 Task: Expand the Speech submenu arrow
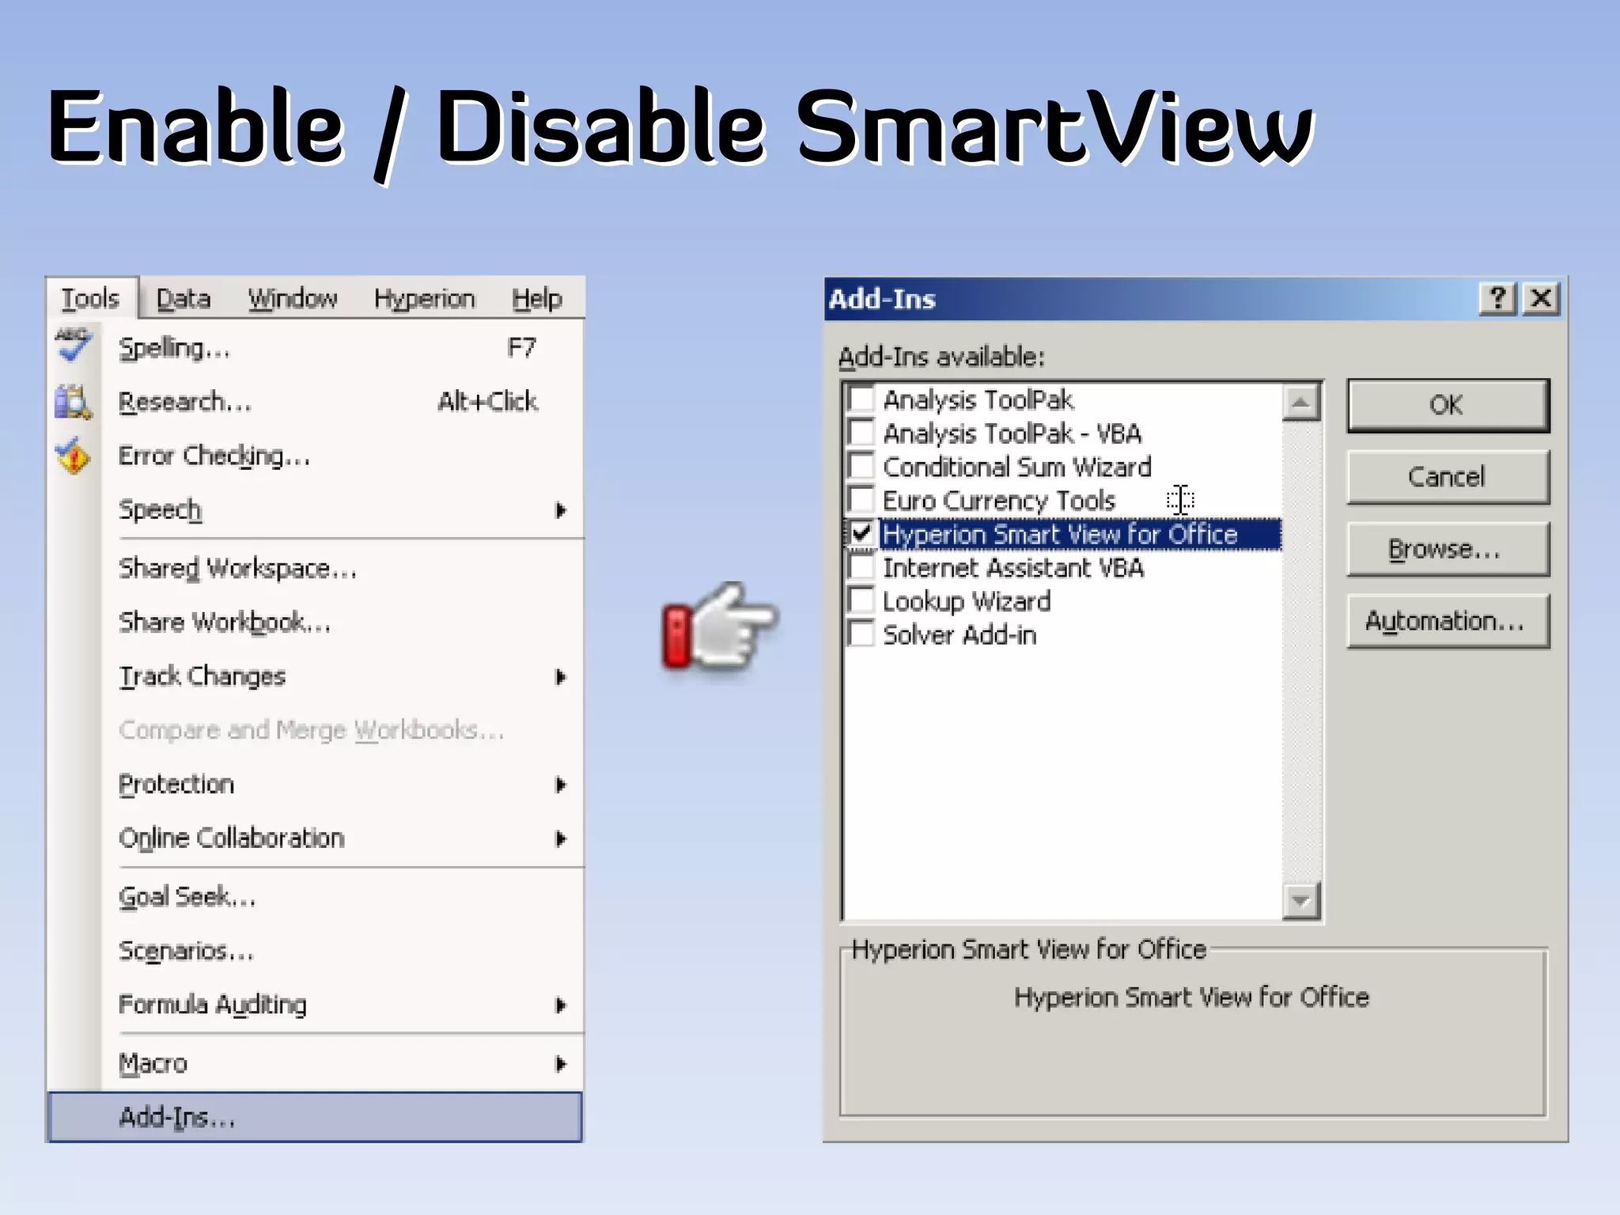click(561, 510)
